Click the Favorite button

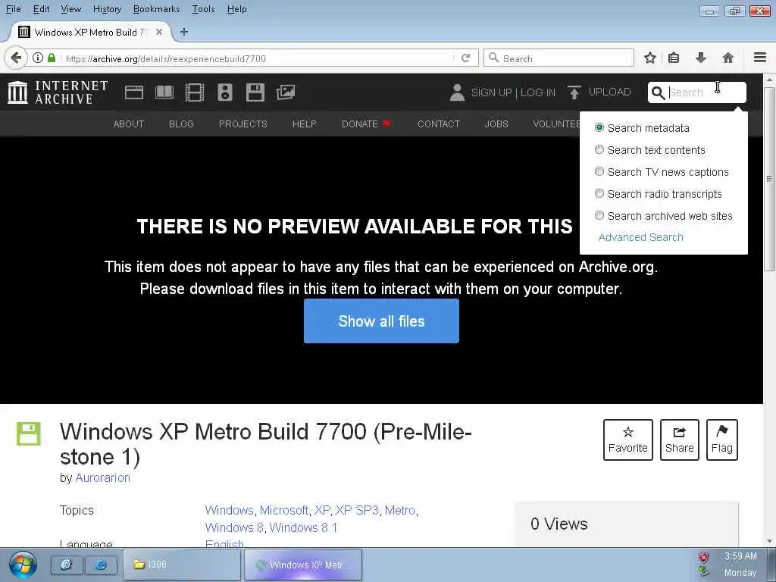628,440
